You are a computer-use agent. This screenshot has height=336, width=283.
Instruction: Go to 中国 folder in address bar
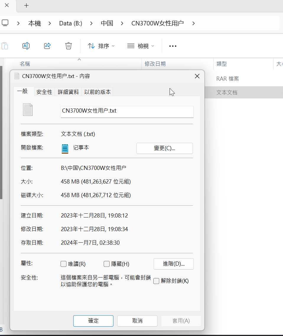107,23
